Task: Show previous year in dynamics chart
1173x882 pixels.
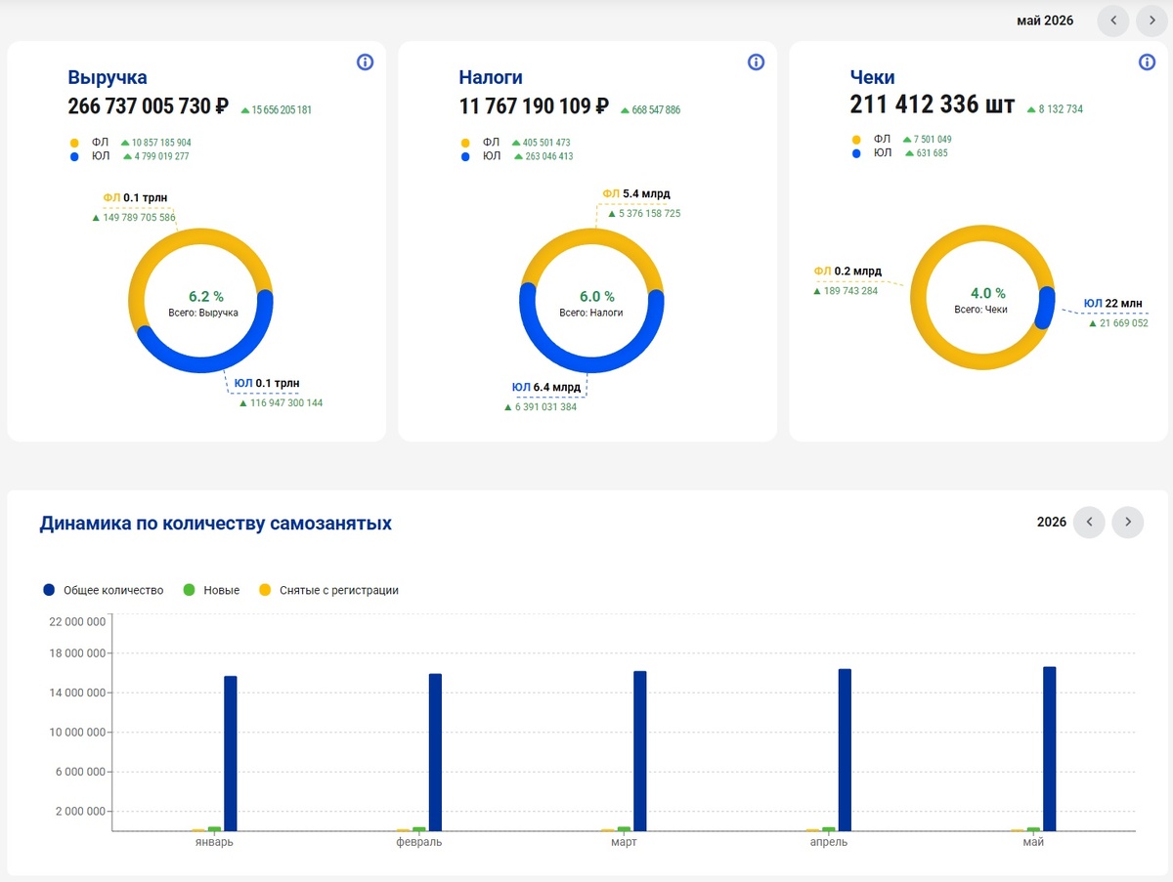Action: (1089, 522)
